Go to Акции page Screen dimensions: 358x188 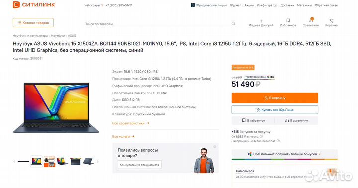[249, 5]
